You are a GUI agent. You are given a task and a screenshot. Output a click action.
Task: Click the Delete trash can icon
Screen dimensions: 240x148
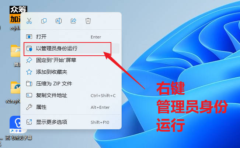(x=88, y=21)
